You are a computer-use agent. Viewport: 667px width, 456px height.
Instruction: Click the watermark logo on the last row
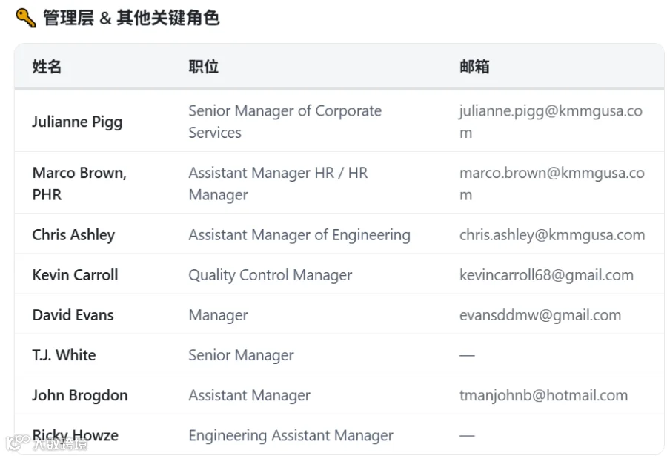[47, 443]
